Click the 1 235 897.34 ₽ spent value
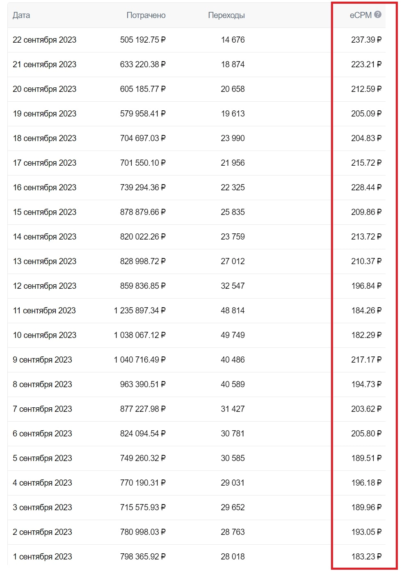 coord(140,310)
